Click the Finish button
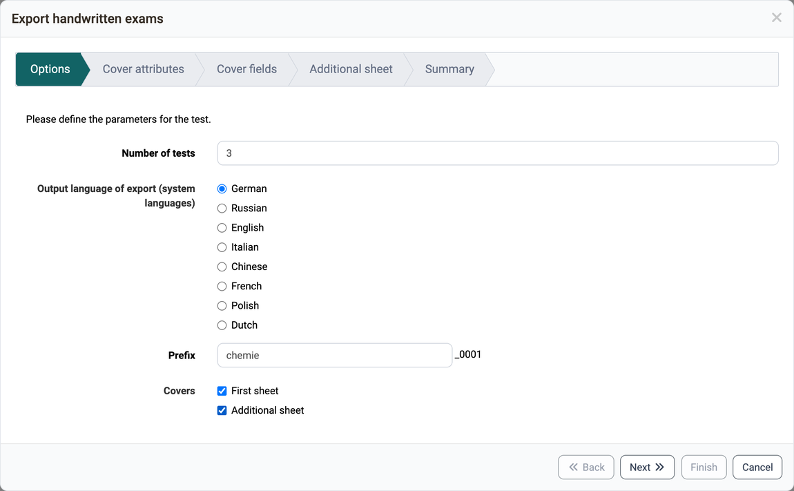794x491 pixels. [704, 468]
